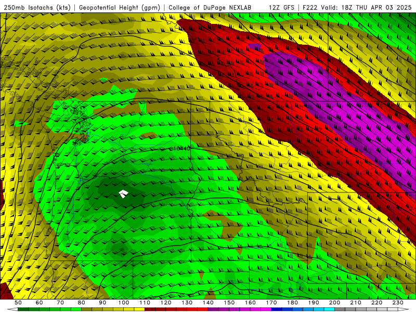Click the cyan swatch just before 200 kts
Screen dimensions: 416x312
click(x=329, y=309)
